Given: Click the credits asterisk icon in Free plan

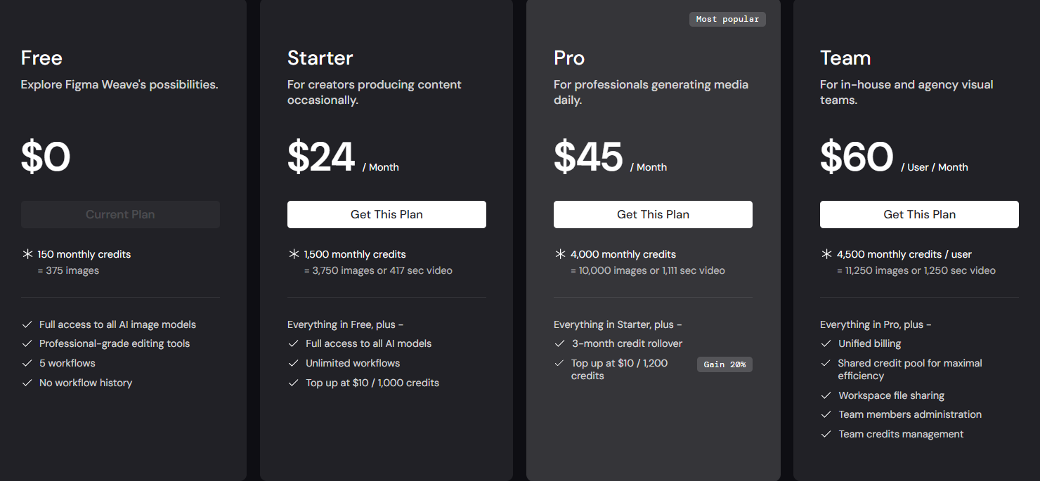Looking at the screenshot, I should coord(28,254).
